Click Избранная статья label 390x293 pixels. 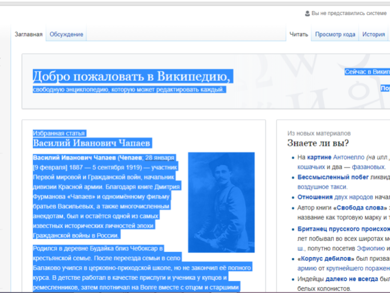59,133
